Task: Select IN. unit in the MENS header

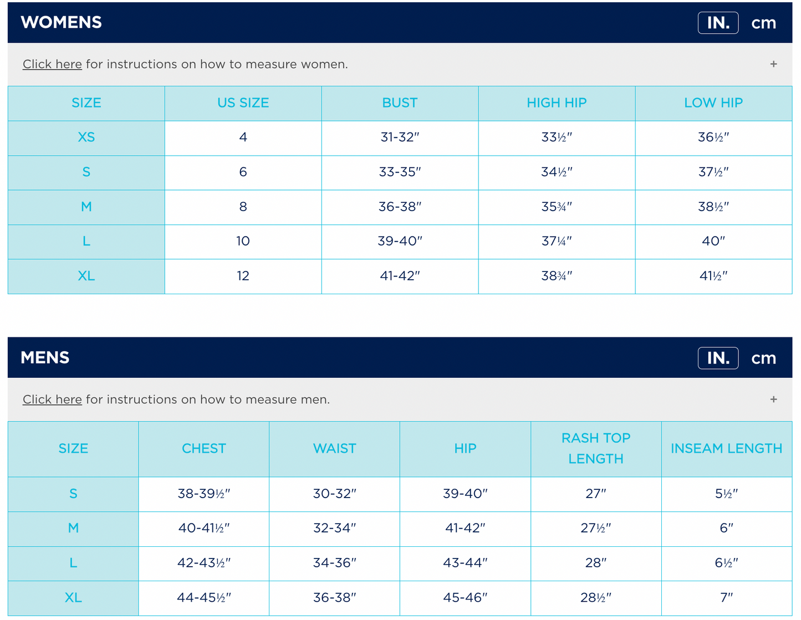Action: [718, 358]
